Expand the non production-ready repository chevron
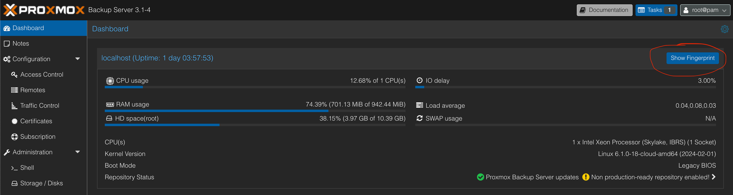Screen dimensions: 733x195 714,177
